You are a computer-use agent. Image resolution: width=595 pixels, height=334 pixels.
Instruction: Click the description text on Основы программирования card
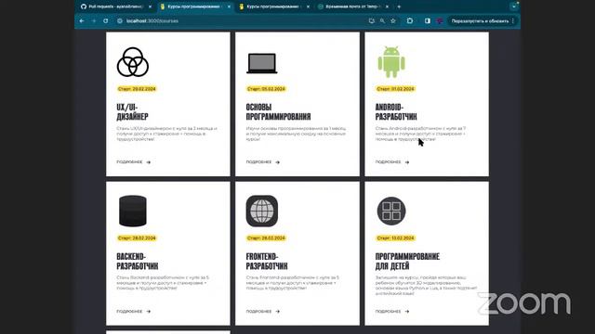pyautogui.click(x=296, y=134)
